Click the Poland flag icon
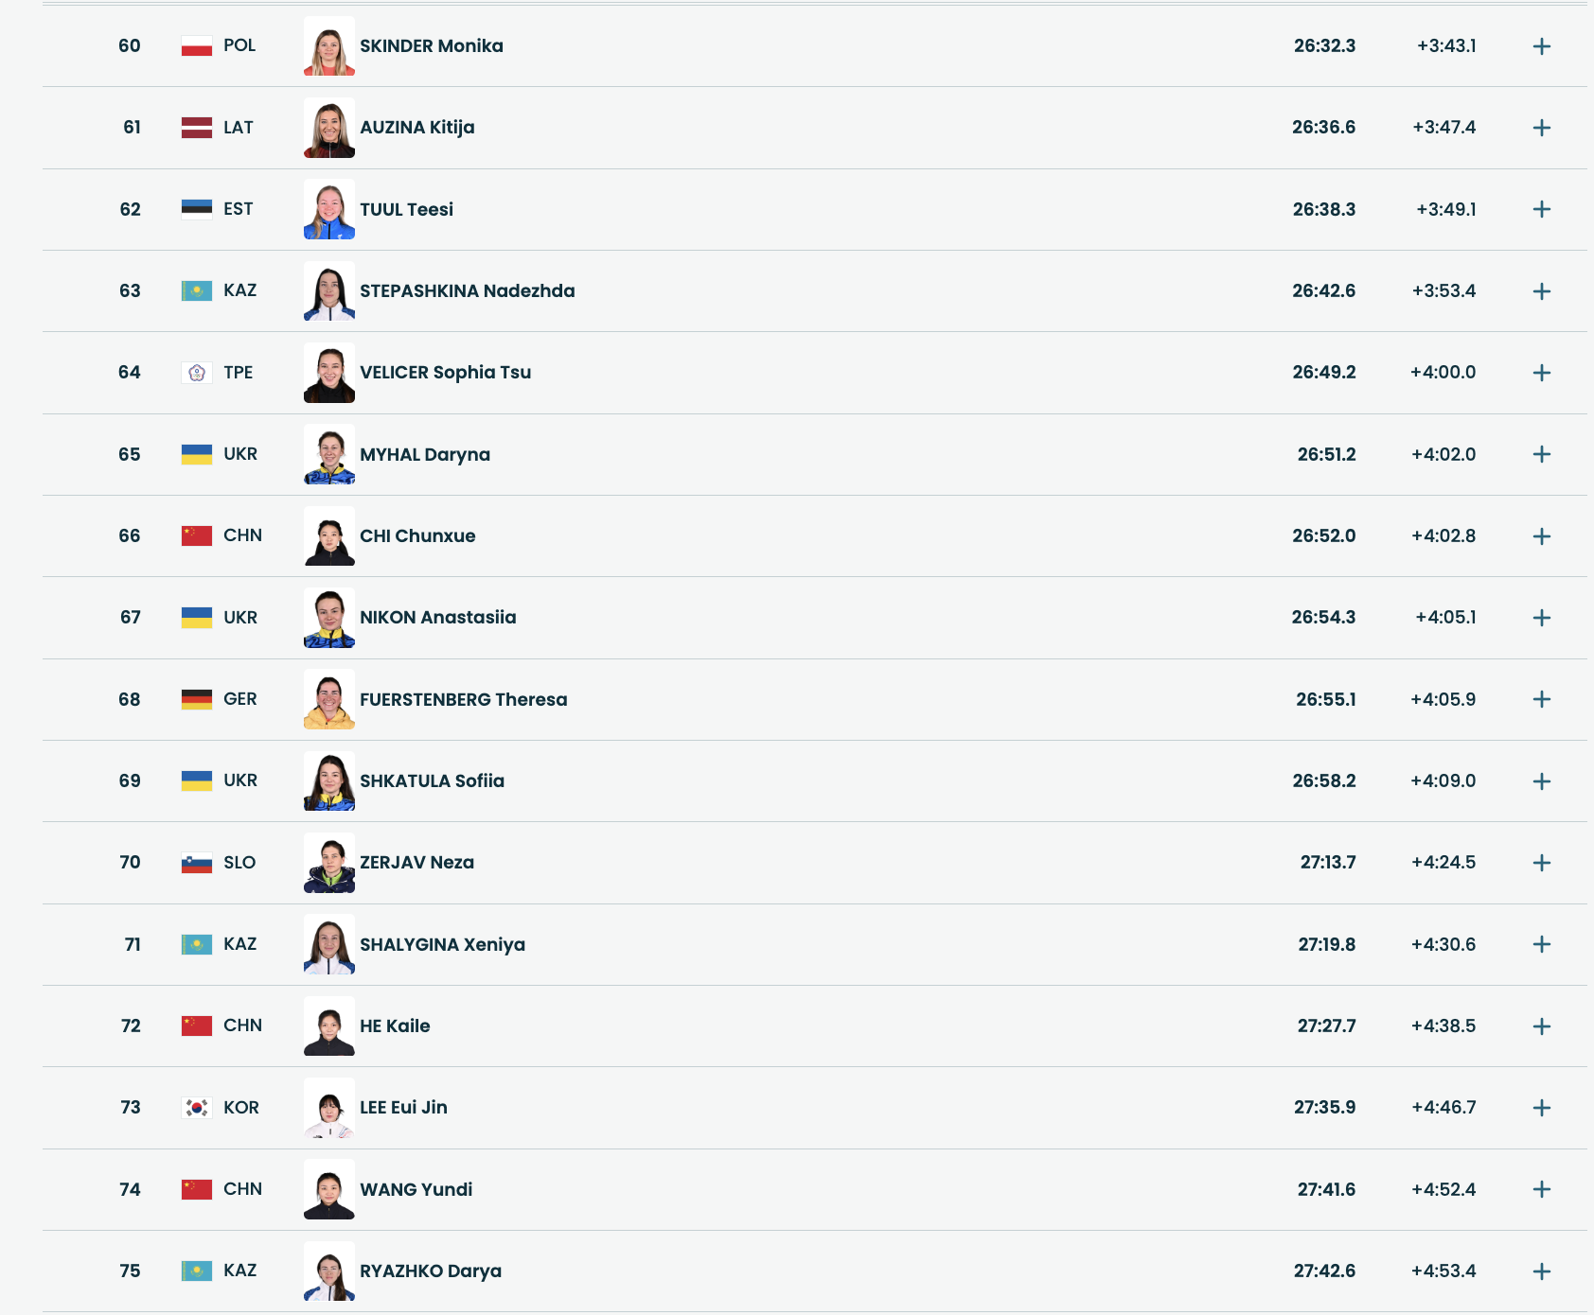The image size is (1594, 1315). point(197,46)
